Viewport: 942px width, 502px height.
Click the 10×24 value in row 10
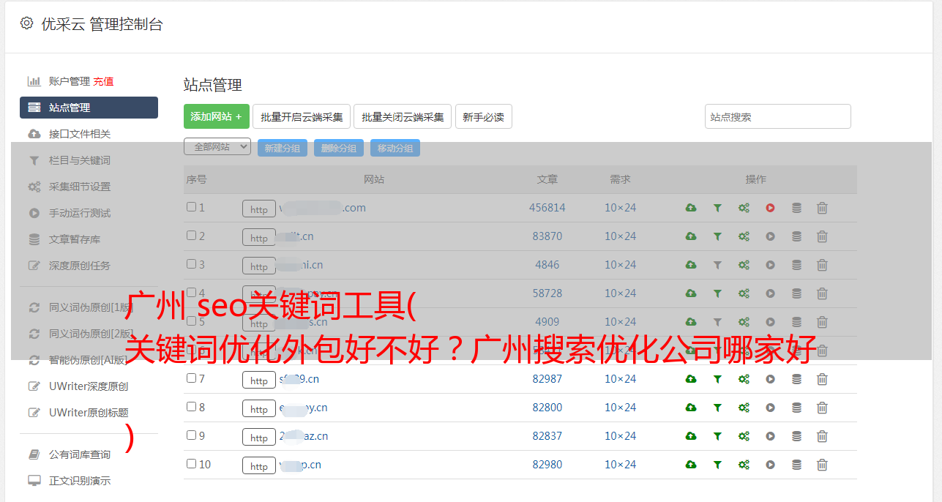620,465
